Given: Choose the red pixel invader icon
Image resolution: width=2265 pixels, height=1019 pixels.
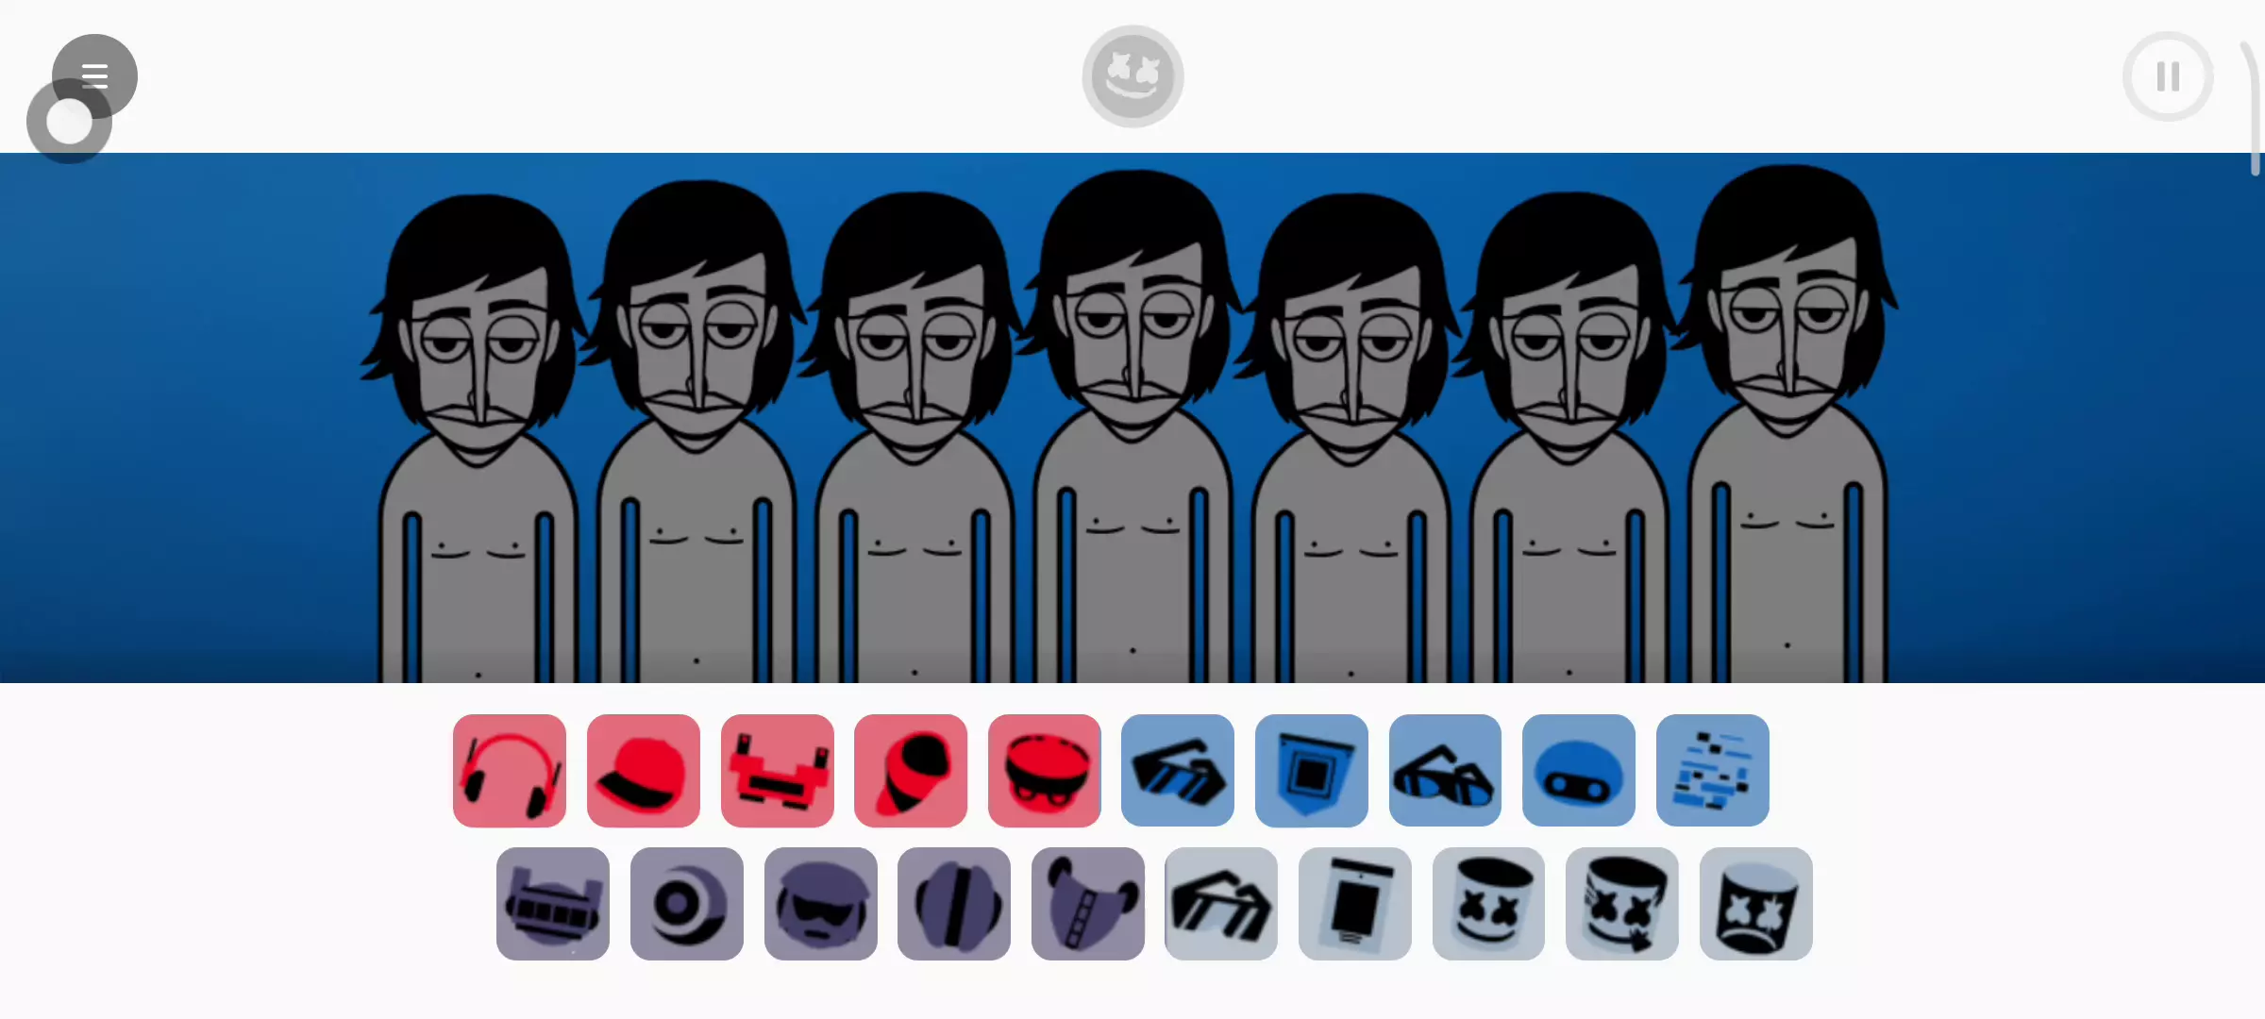Looking at the screenshot, I should [778, 771].
